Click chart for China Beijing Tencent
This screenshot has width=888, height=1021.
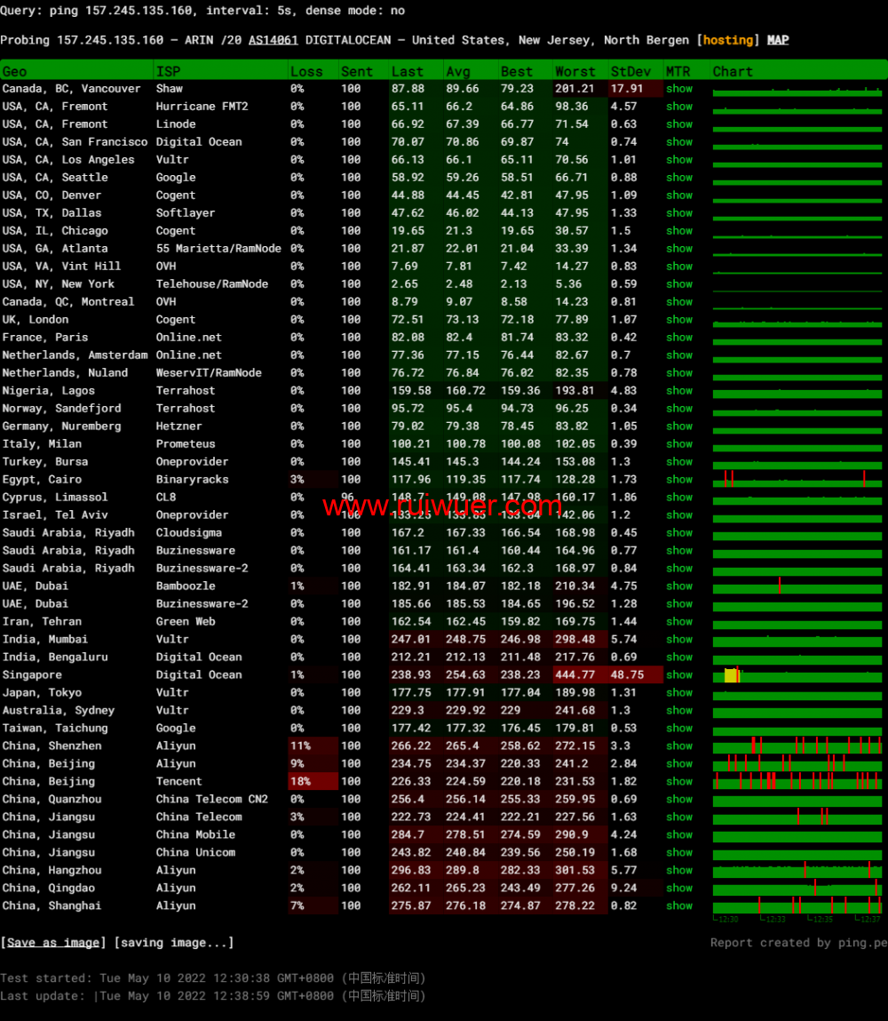[x=797, y=782]
